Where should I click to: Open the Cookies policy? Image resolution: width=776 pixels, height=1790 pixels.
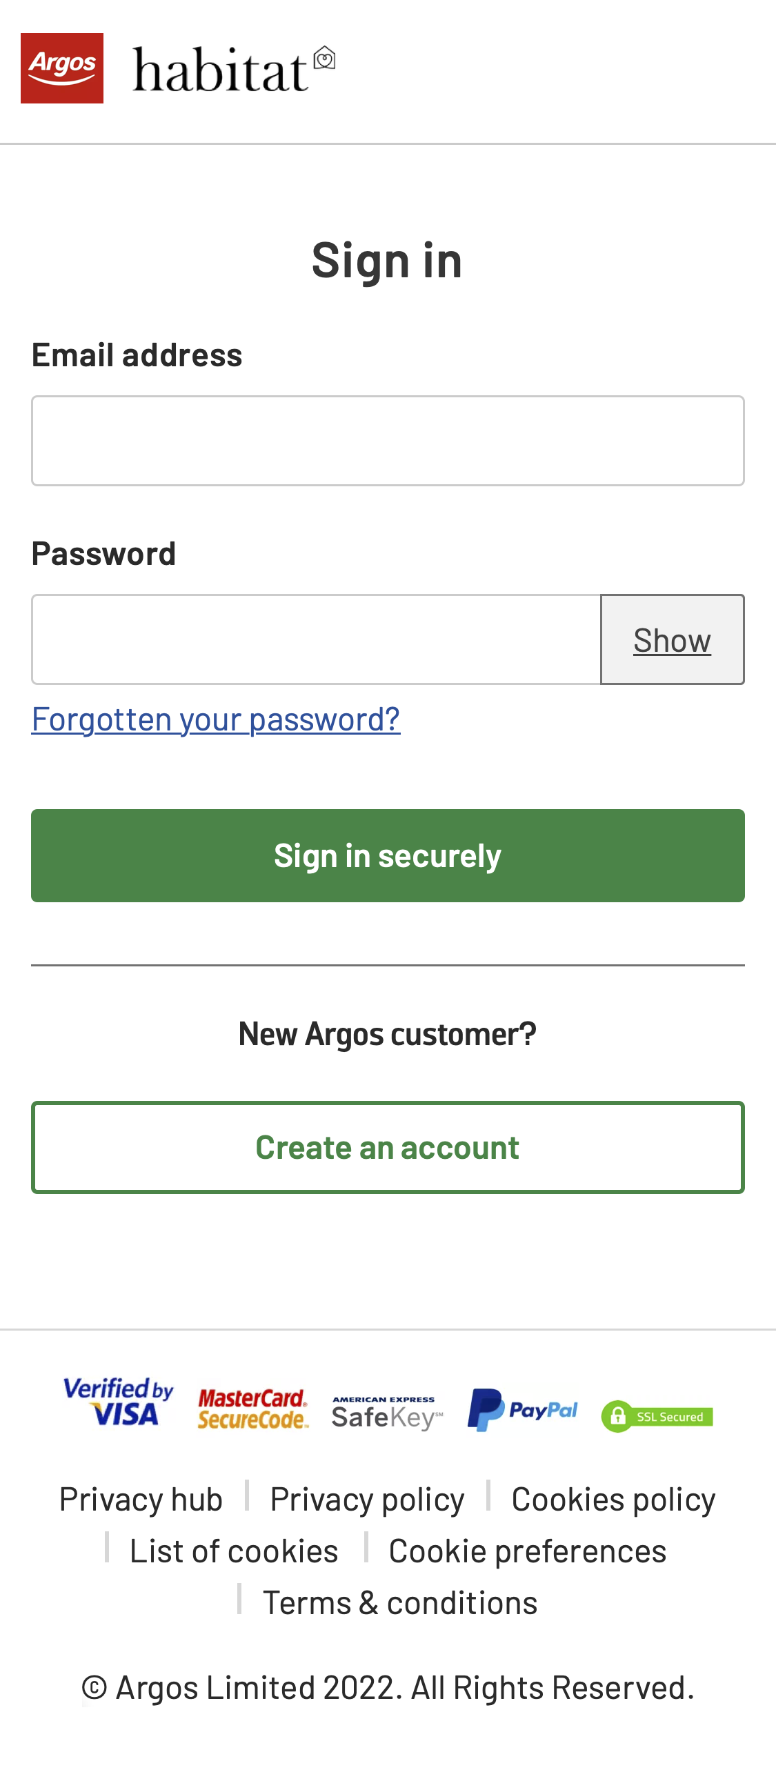tap(613, 1498)
